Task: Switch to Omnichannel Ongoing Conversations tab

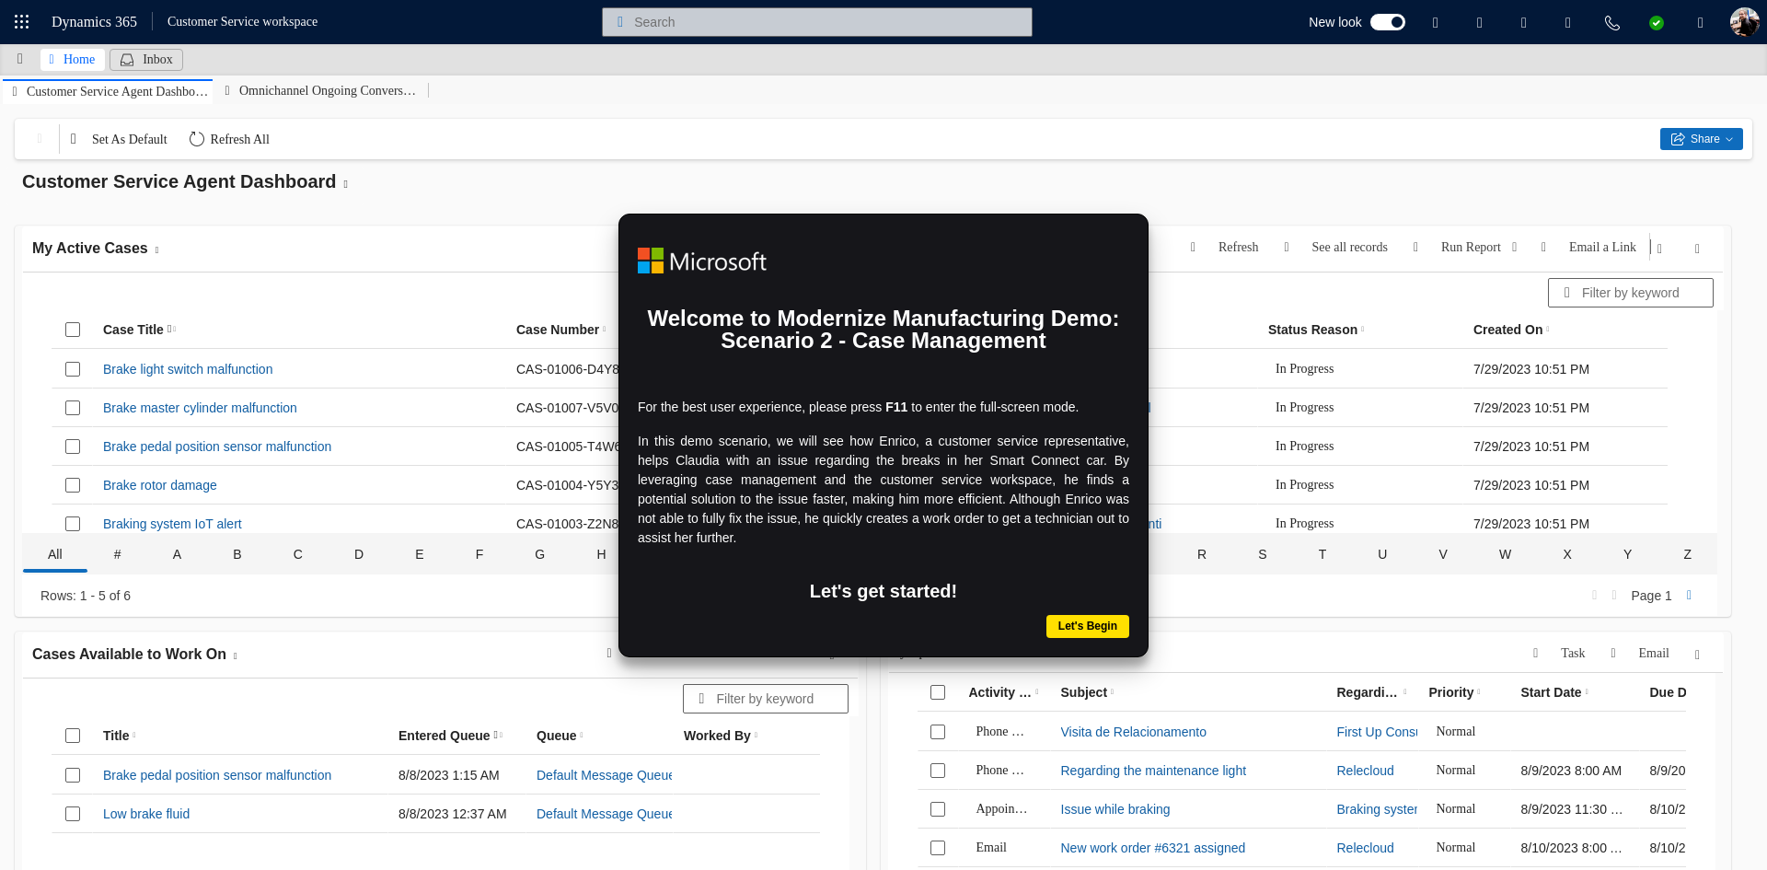Action: [327, 90]
